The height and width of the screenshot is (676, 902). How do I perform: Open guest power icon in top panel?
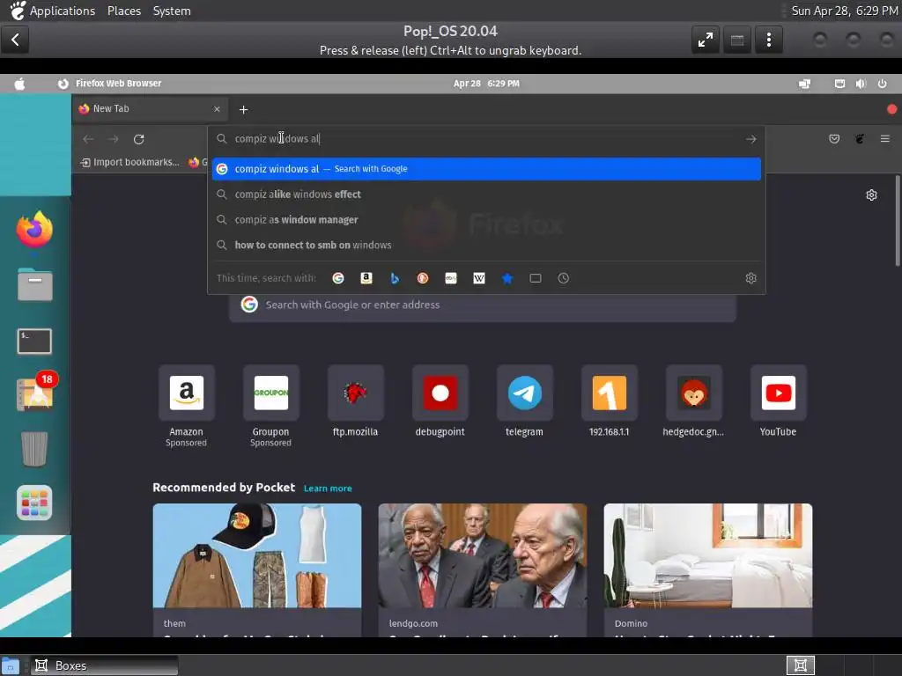pyautogui.click(x=882, y=84)
